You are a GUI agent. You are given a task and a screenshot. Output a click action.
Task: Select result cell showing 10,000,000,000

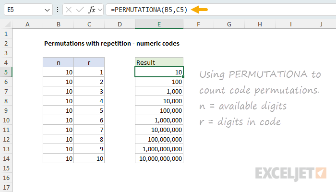point(159,158)
